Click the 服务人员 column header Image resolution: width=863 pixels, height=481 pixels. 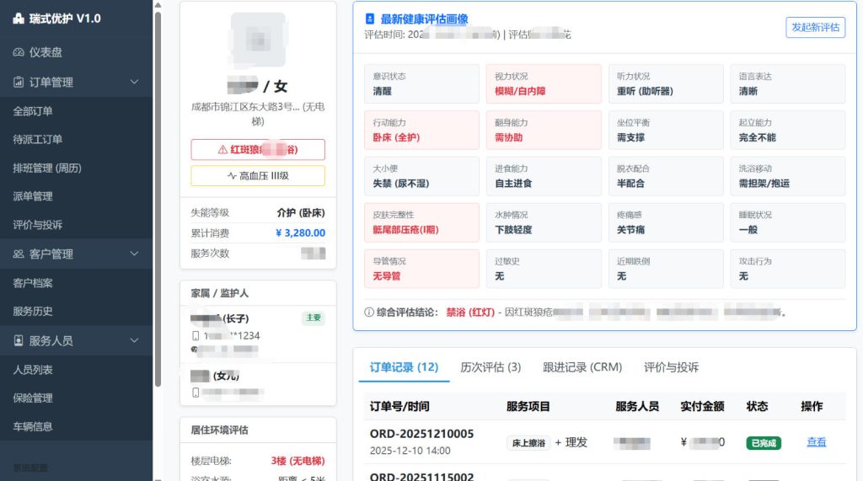coord(637,407)
